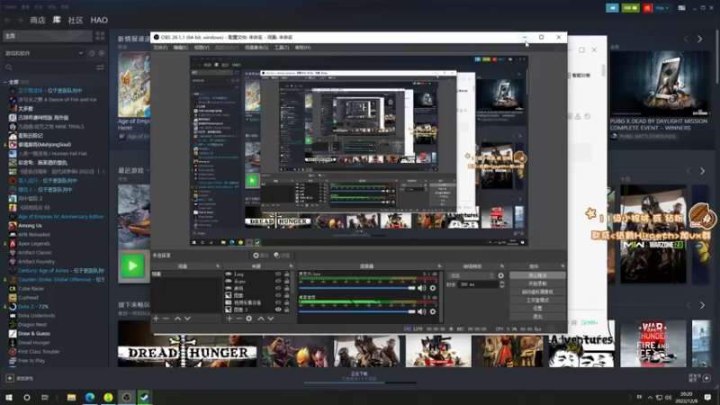The image size is (720, 405).
Task: Pop out the OBS Controls dock
Action: (x=562, y=266)
